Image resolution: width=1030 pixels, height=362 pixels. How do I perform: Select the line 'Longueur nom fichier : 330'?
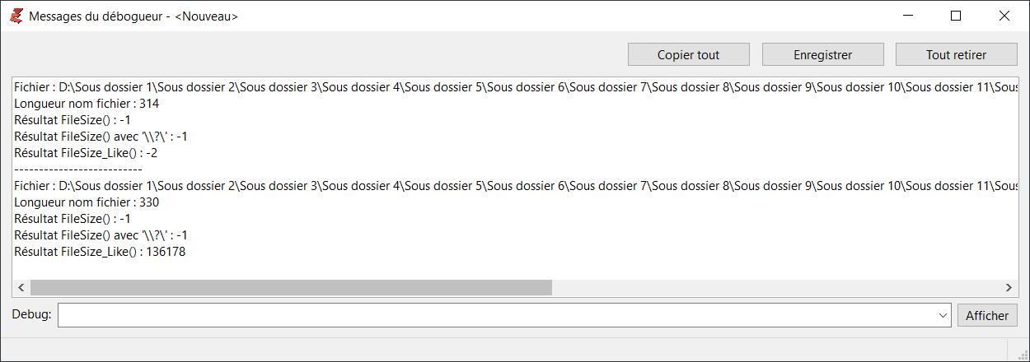coord(87,202)
